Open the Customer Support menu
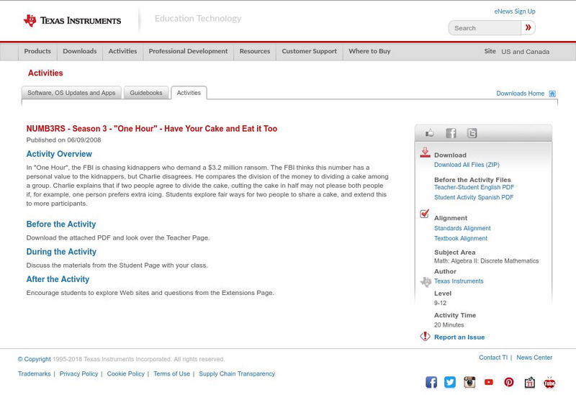The width and height of the screenshot is (576, 395). (x=310, y=51)
